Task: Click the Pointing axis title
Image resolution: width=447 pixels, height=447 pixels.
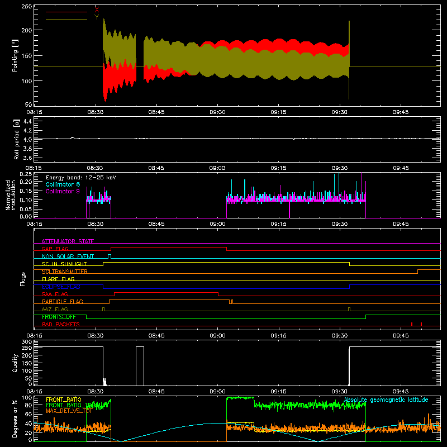Action: pyautogui.click(x=15, y=55)
